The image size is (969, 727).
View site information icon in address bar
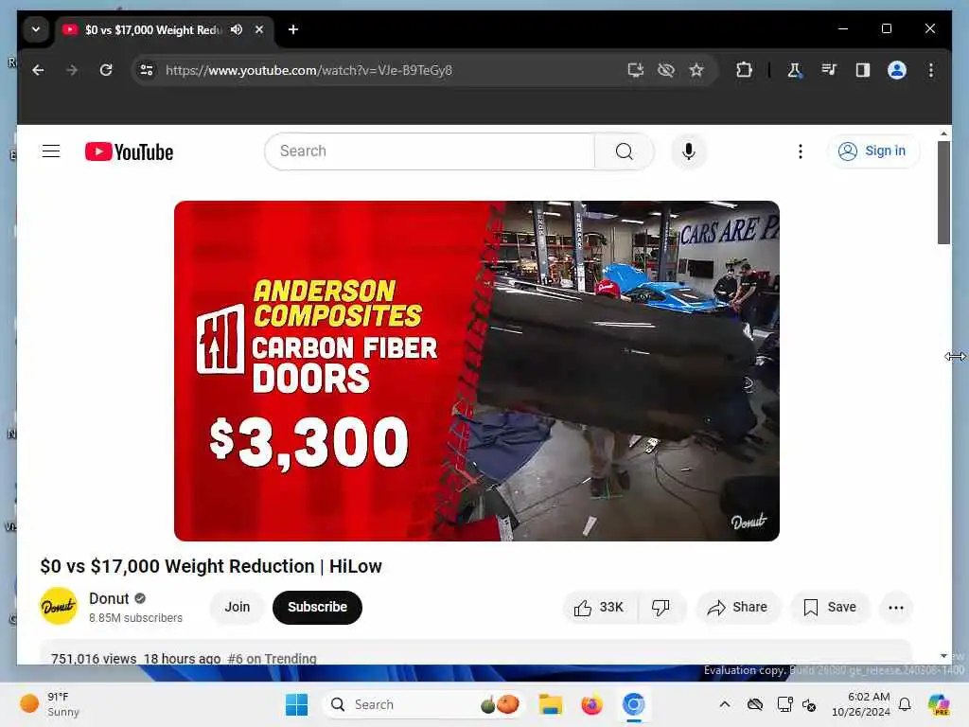click(x=147, y=70)
